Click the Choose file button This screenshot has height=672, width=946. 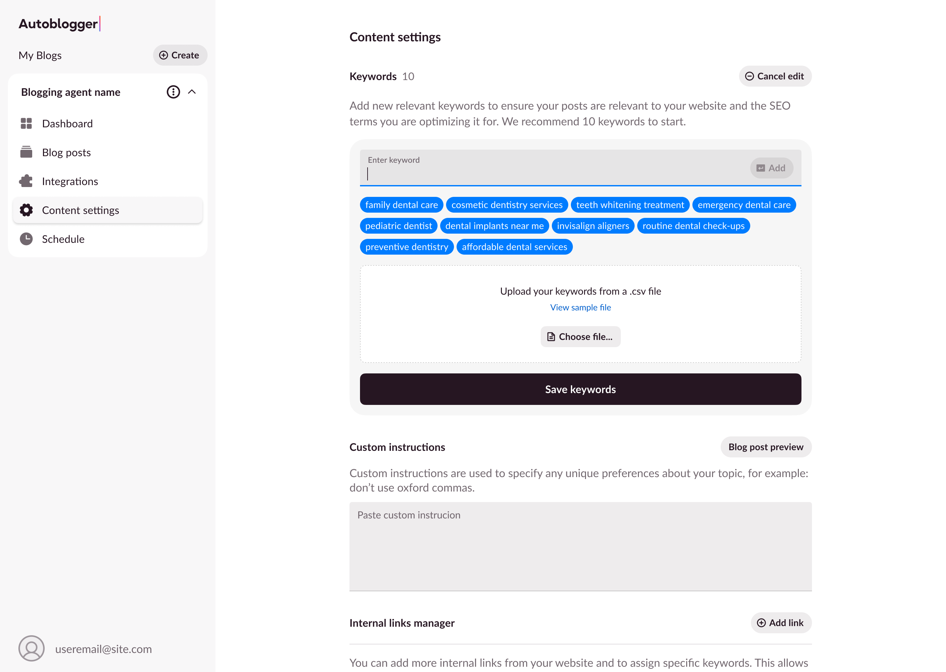(x=580, y=337)
